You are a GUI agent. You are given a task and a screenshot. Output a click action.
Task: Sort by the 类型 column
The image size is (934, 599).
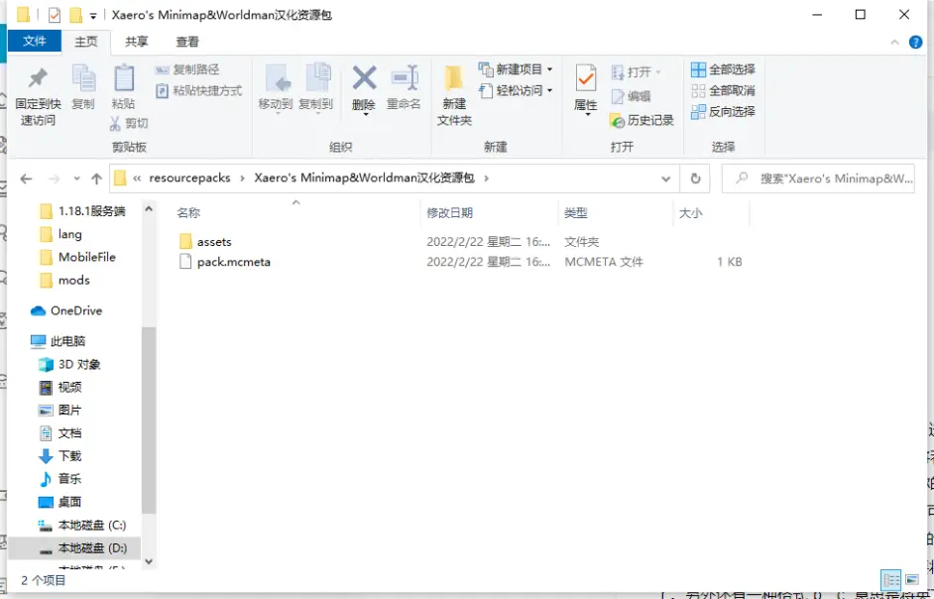[x=576, y=213]
